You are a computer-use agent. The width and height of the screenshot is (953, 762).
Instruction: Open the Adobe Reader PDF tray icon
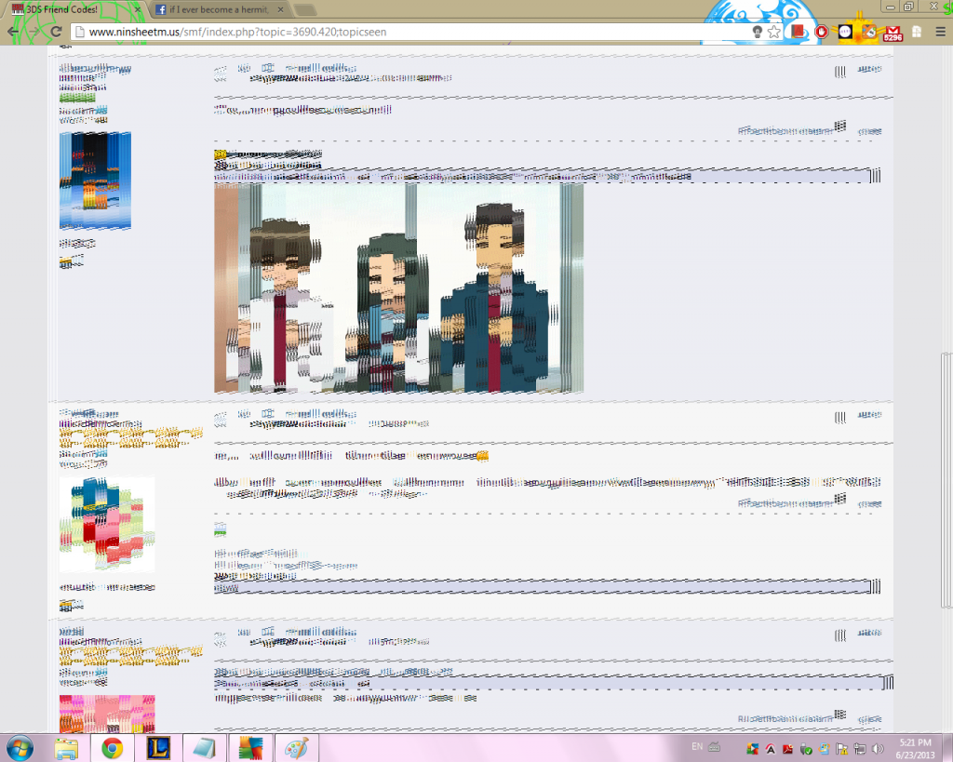[788, 749]
